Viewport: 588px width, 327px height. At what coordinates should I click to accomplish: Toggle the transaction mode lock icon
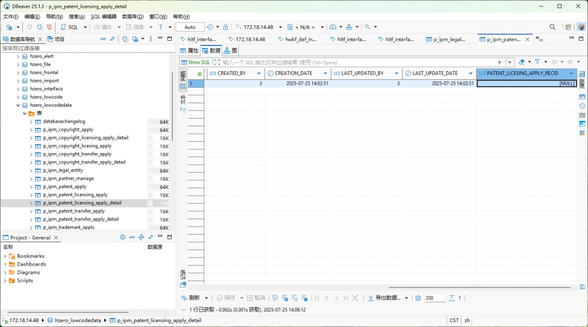pos(226,27)
